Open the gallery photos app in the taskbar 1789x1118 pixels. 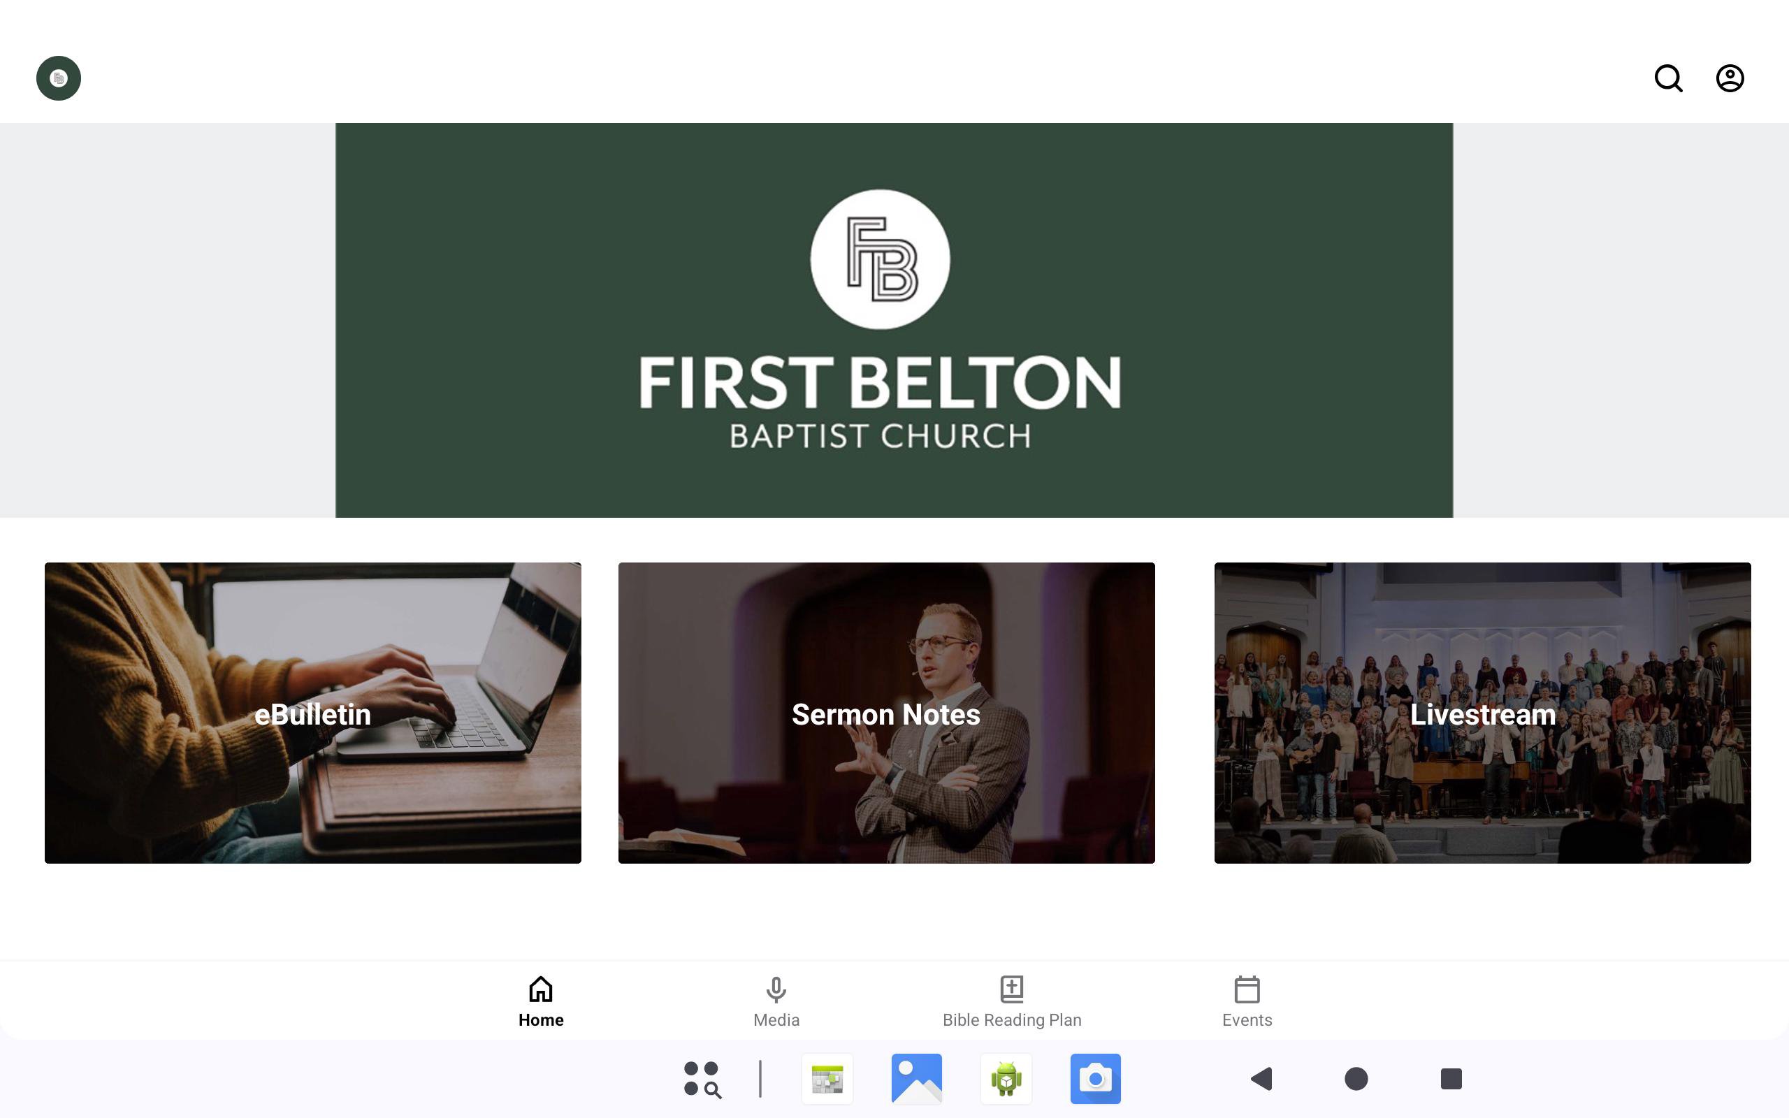(x=917, y=1079)
